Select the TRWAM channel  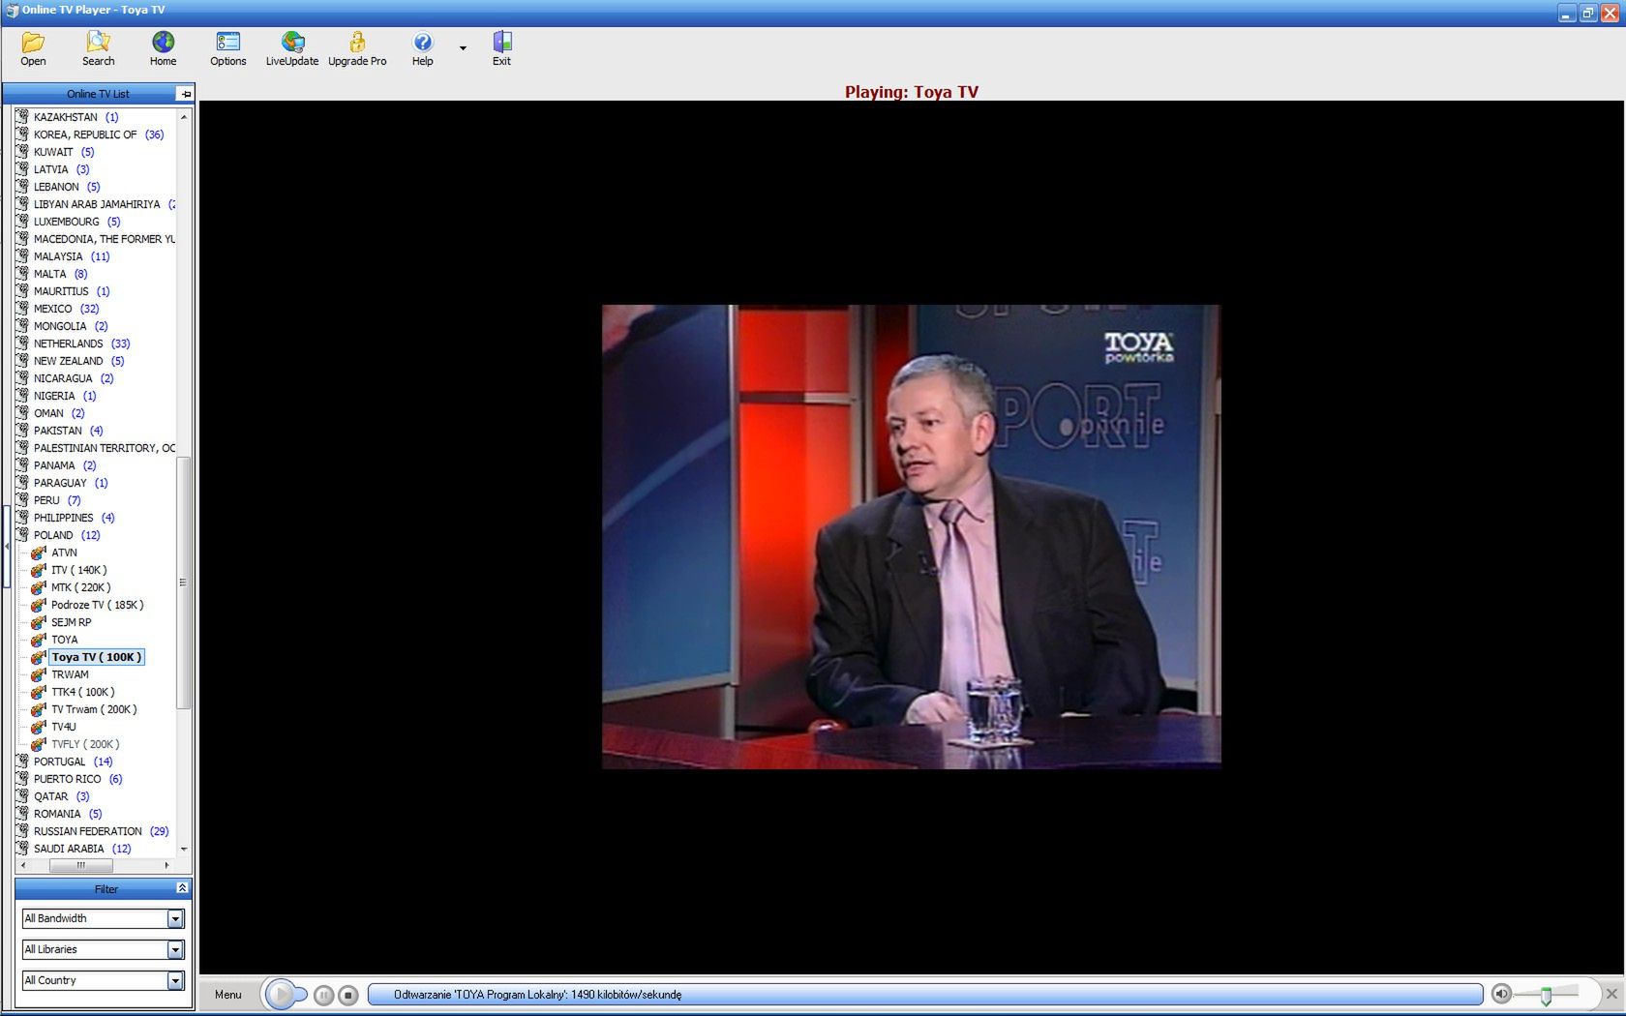(70, 674)
